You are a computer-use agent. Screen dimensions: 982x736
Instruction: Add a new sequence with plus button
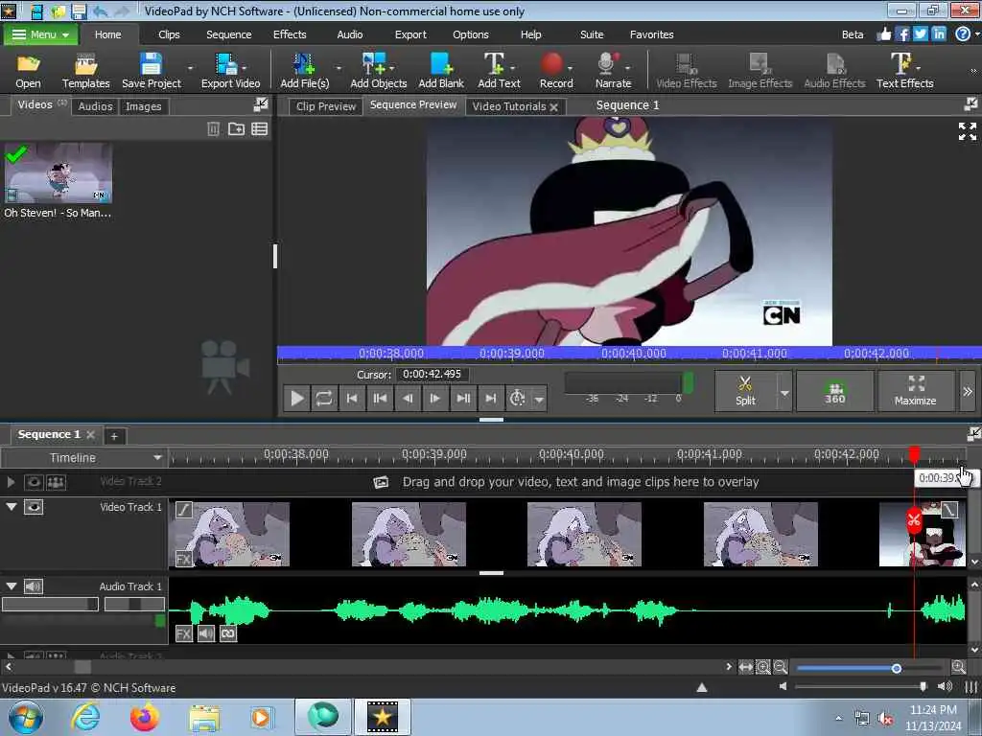point(114,436)
